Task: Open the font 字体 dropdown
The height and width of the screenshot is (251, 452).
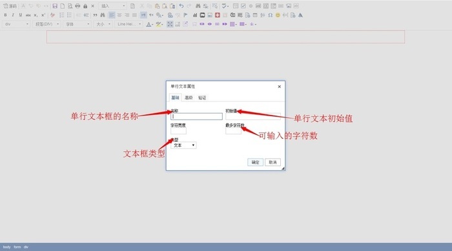Action: [x=77, y=25]
